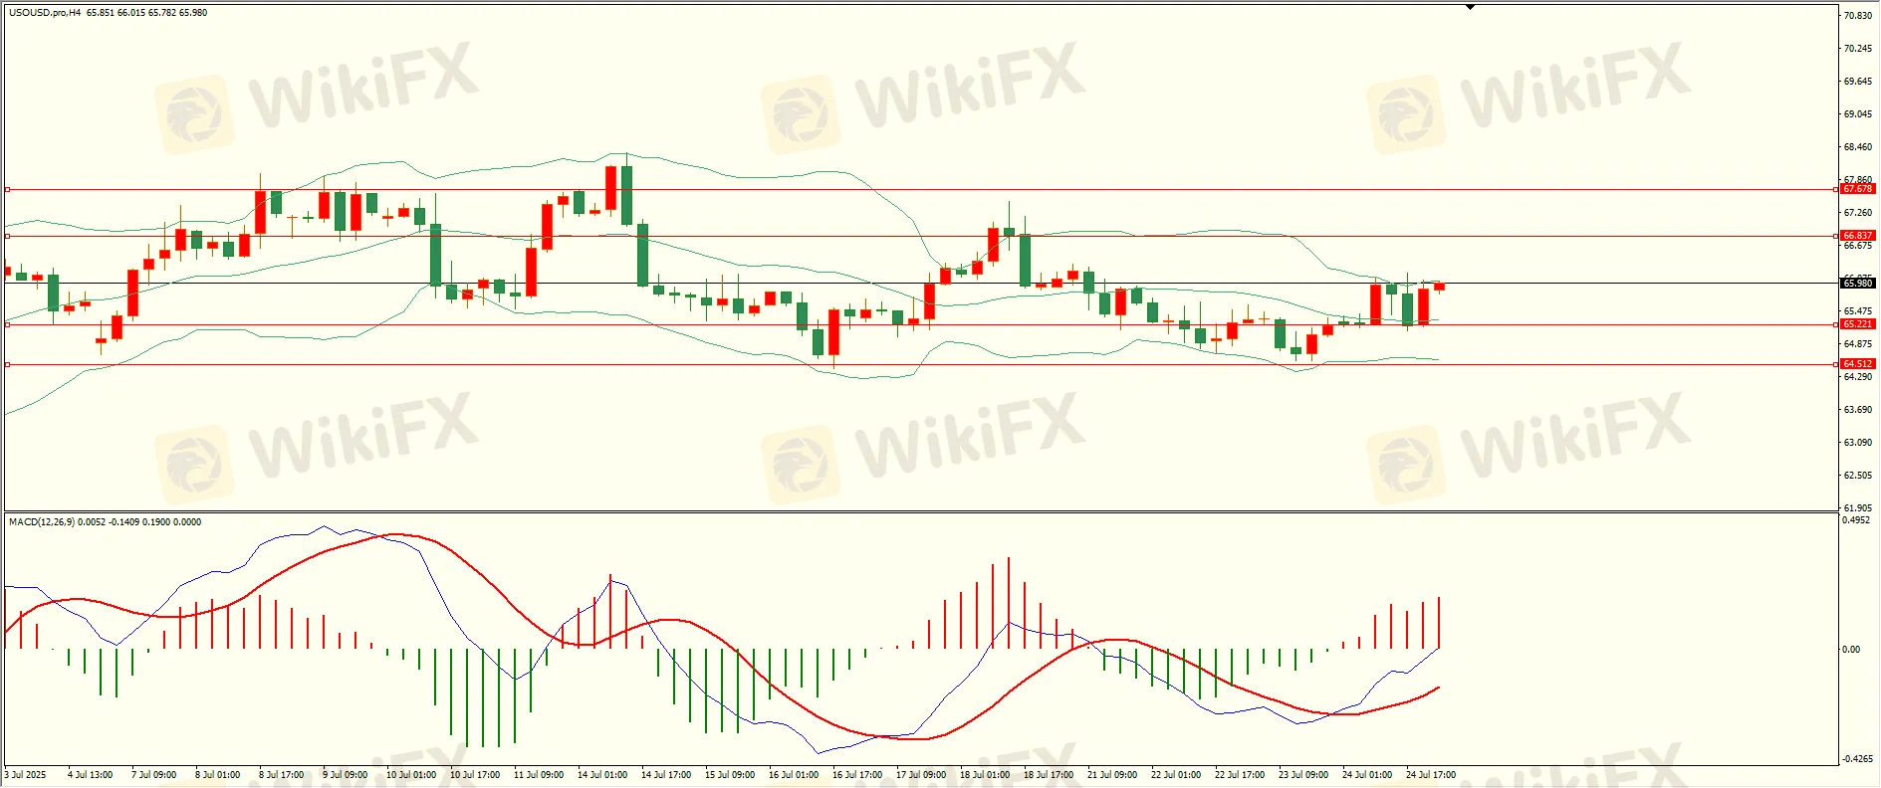The height and width of the screenshot is (788, 1881).
Task: Click the 63.690 value on price axis
Action: (1857, 410)
